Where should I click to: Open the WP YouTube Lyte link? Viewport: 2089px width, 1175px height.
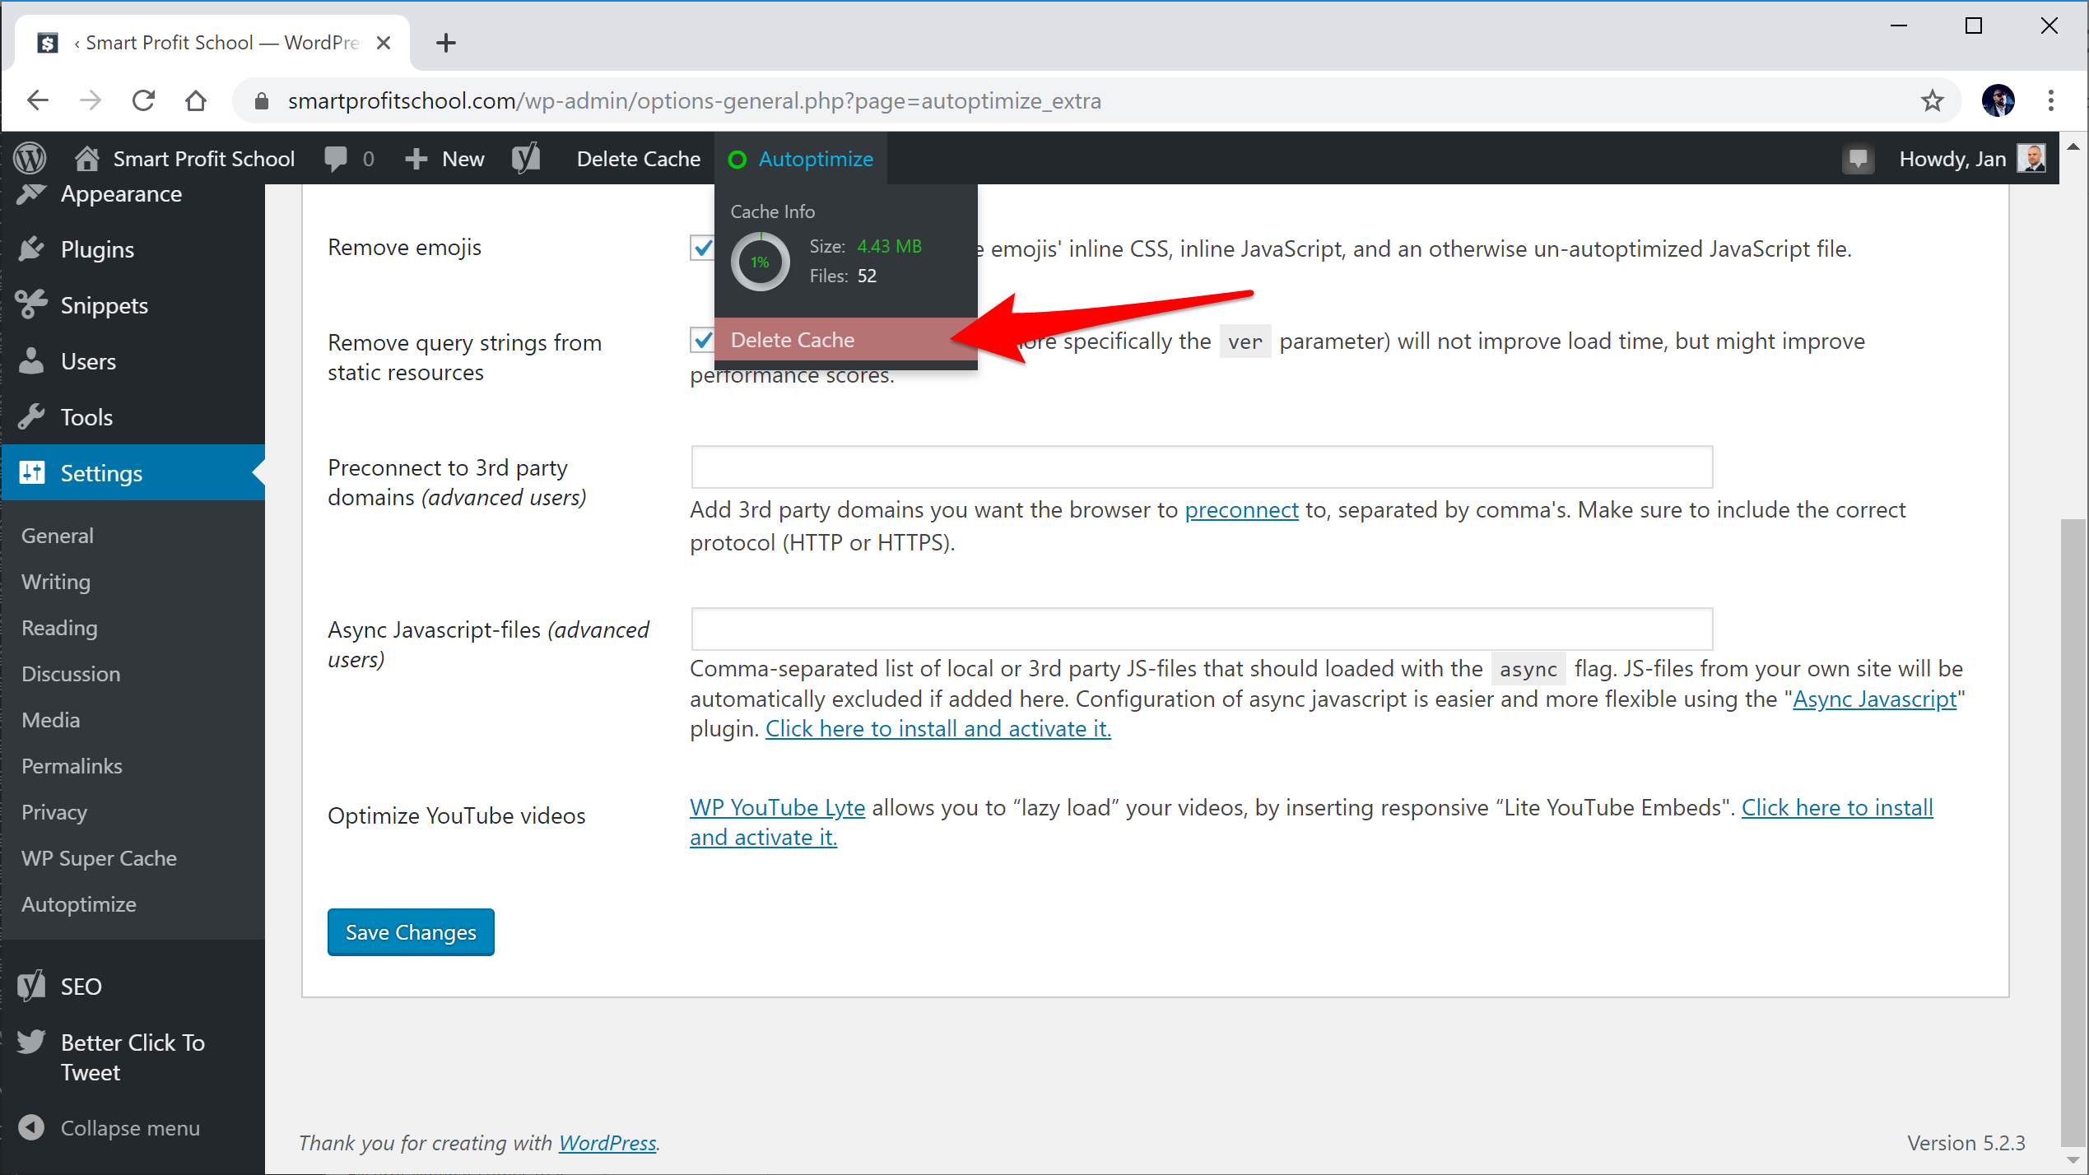click(777, 808)
